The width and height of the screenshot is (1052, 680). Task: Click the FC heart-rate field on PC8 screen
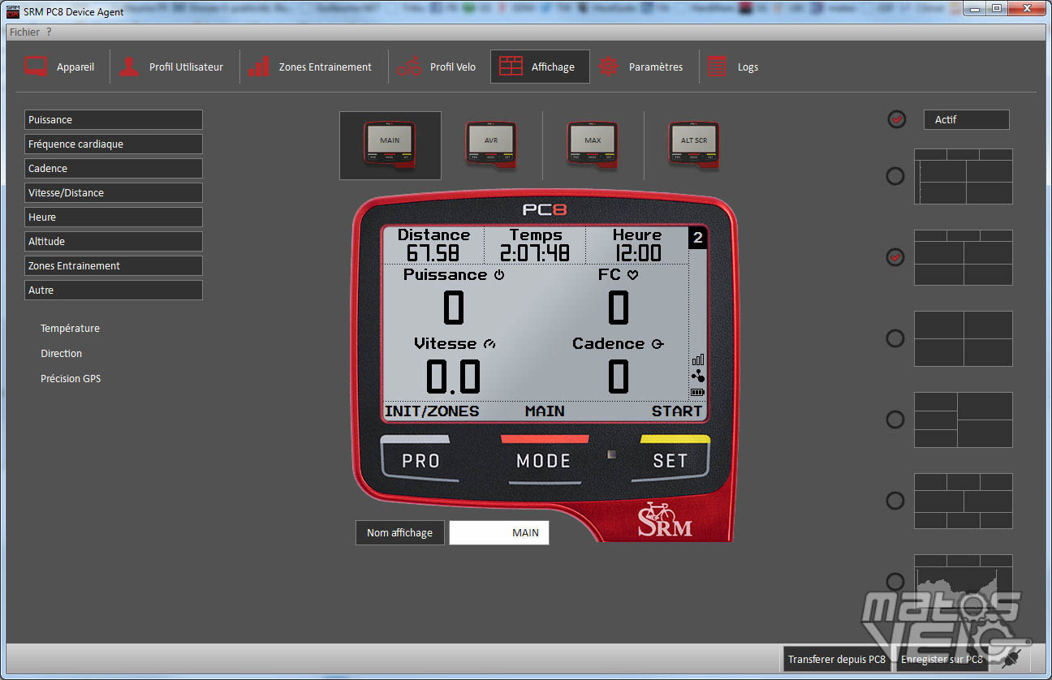618,297
